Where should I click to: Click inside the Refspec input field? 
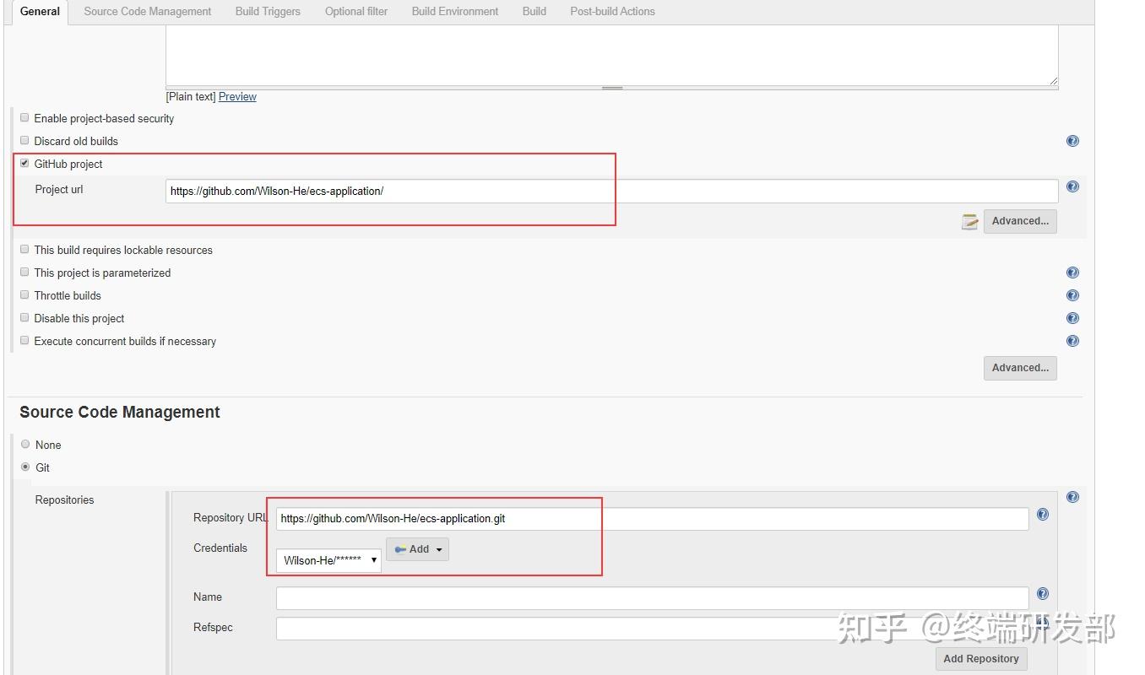click(x=591, y=628)
